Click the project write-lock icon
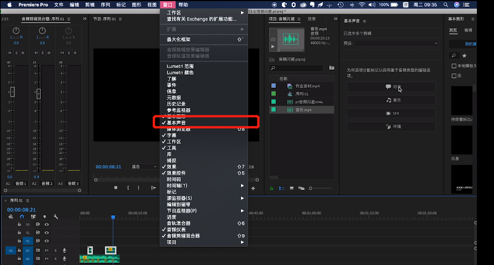 pos(271,188)
